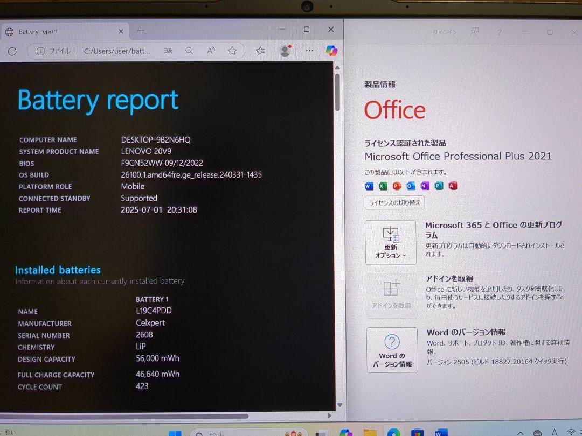Click the computer name DESKTOP-9B2N6HQ

click(156, 140)
